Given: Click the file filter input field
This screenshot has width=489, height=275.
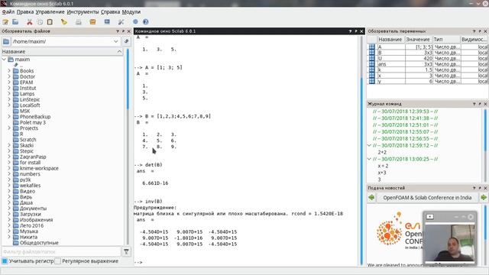Looking at the screenshot, I should (61, 251).
